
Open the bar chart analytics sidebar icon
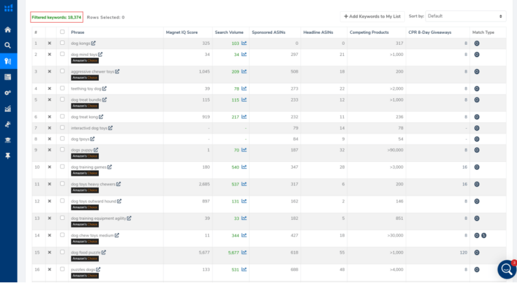coord(8,109)
